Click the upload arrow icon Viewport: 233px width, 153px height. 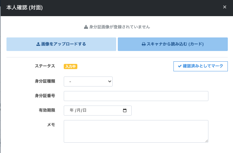tap(38, 44)
